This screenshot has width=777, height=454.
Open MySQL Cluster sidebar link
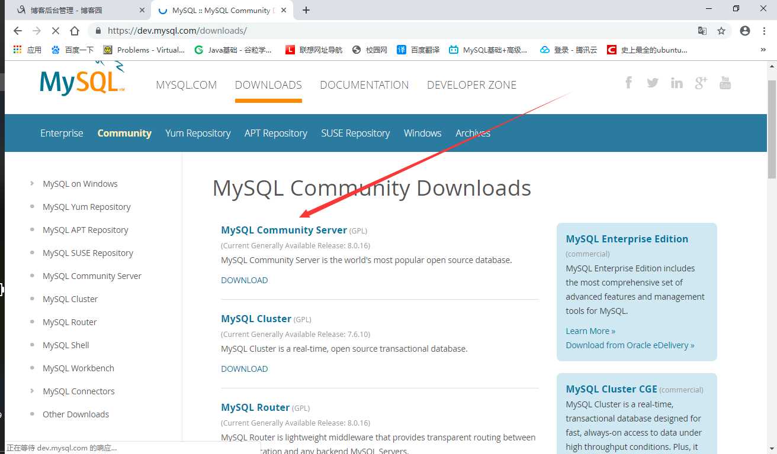(70, 299)
